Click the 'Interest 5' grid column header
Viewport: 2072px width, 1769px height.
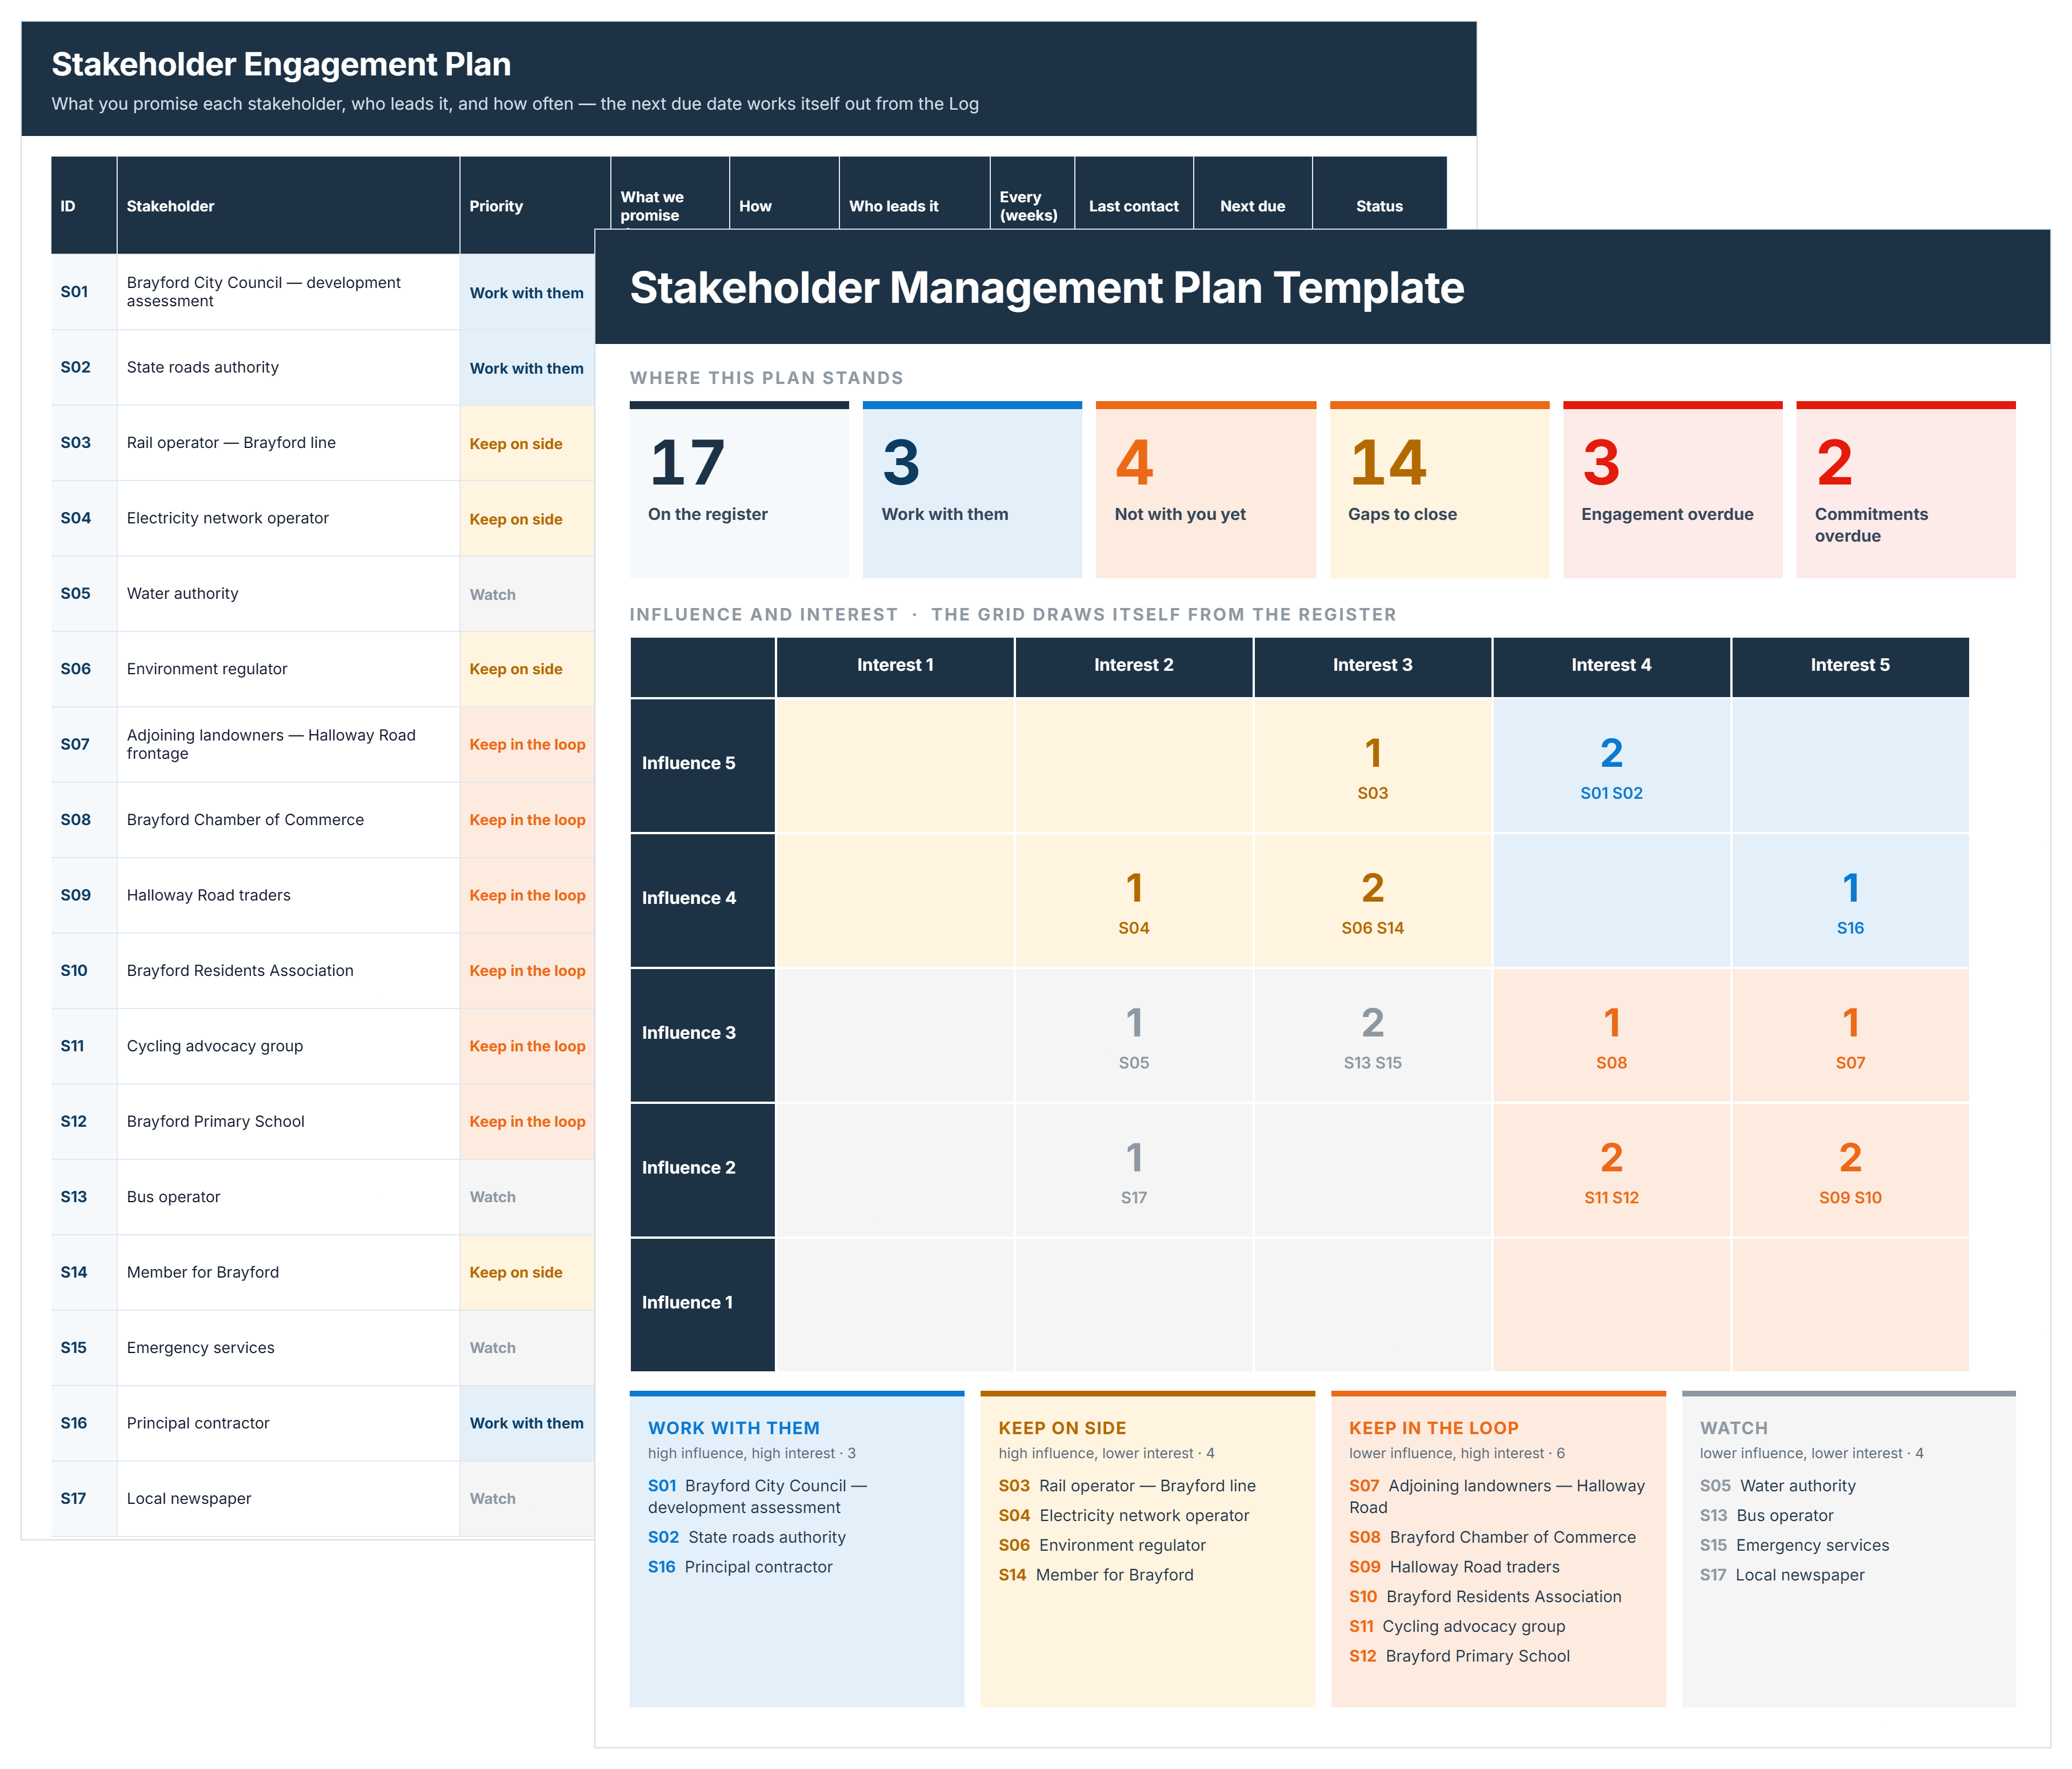1850,666
